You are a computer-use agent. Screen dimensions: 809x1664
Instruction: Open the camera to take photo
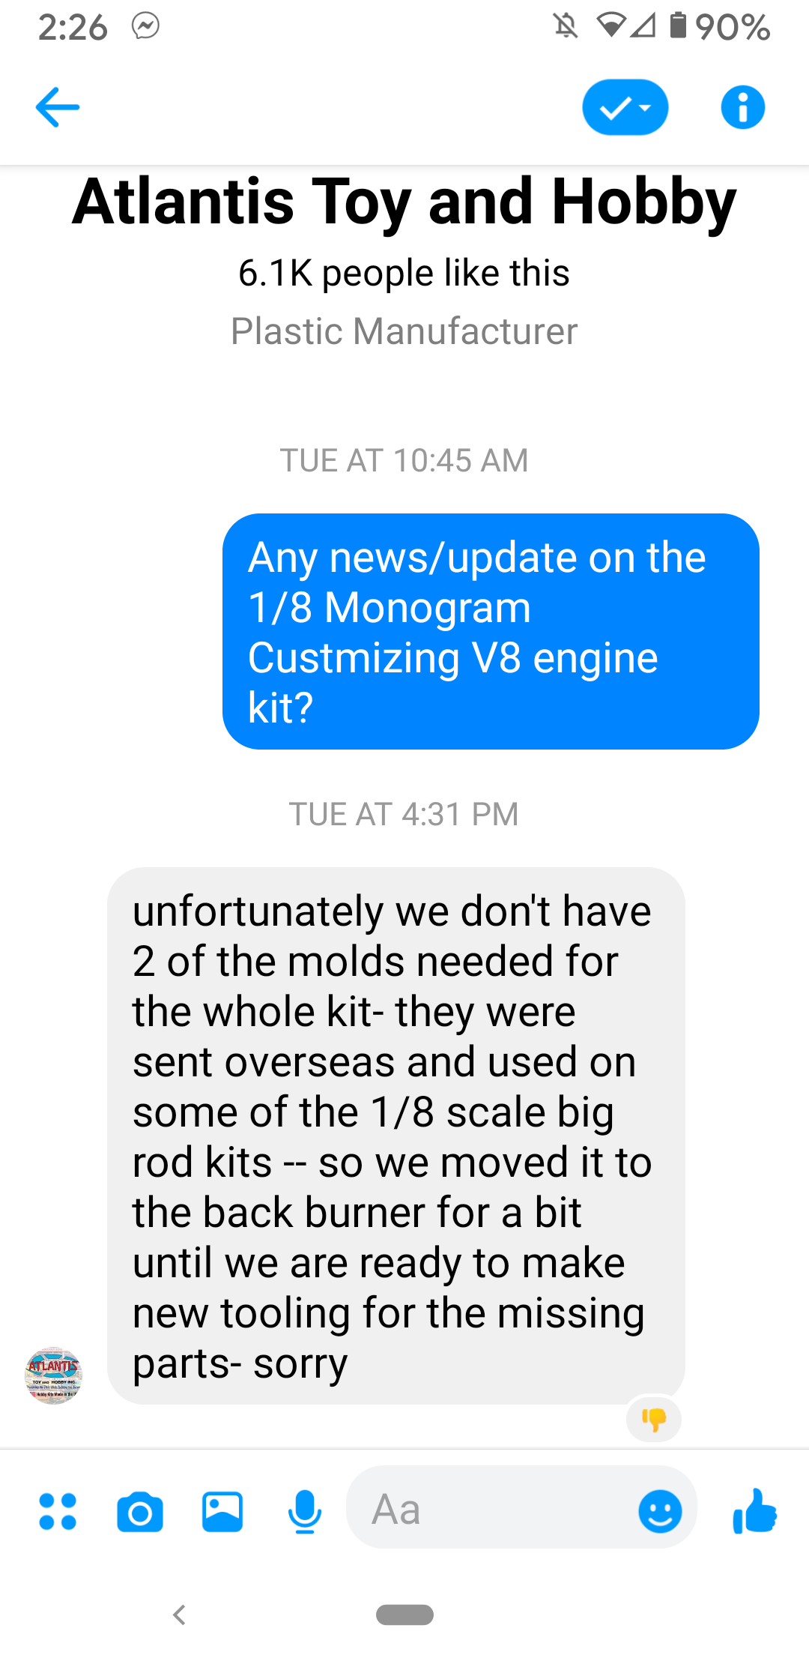[140, 1512]
